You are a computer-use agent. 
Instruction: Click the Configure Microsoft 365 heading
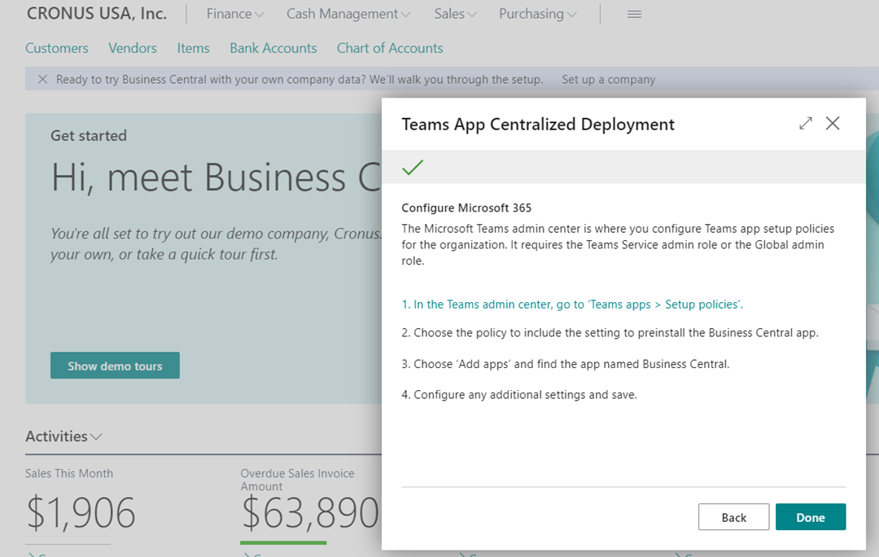coord(466,208)
